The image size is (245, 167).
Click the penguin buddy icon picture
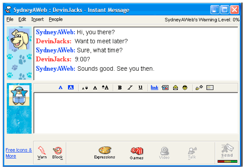[x=19, y=95]
